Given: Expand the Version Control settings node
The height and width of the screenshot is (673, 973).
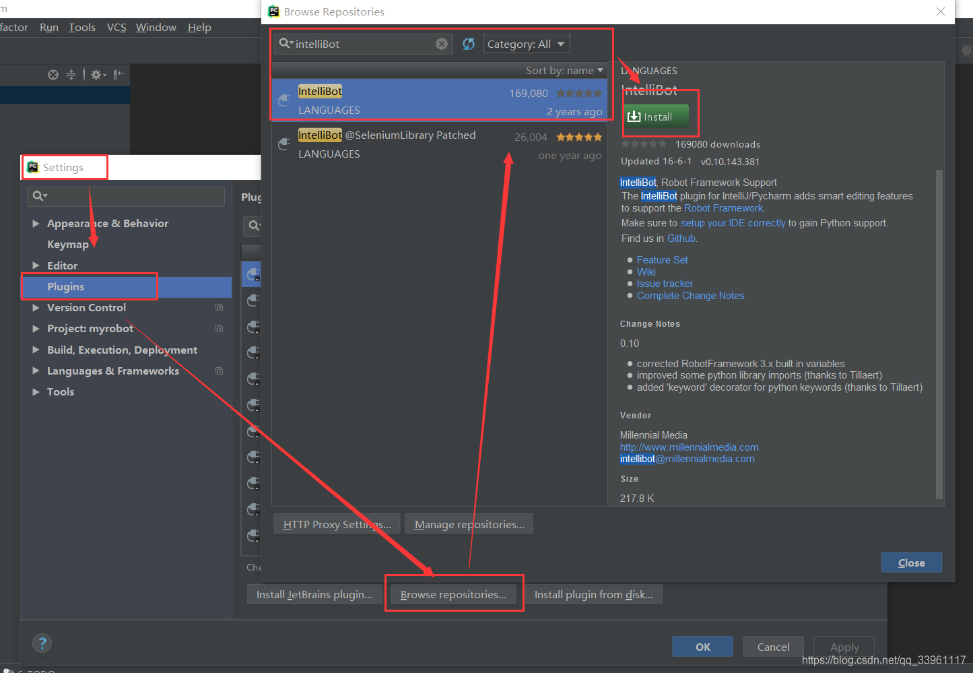Looking at the screenshot, I should (x=36, y=308).
